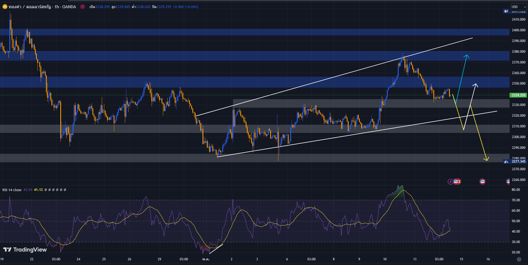The height and width of the screenshot is (265, 528).
Task: Click the standalone US flag event icon
Action: click(x=482, y=182)
